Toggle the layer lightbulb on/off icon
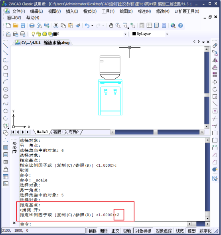 tap(33, 34)
